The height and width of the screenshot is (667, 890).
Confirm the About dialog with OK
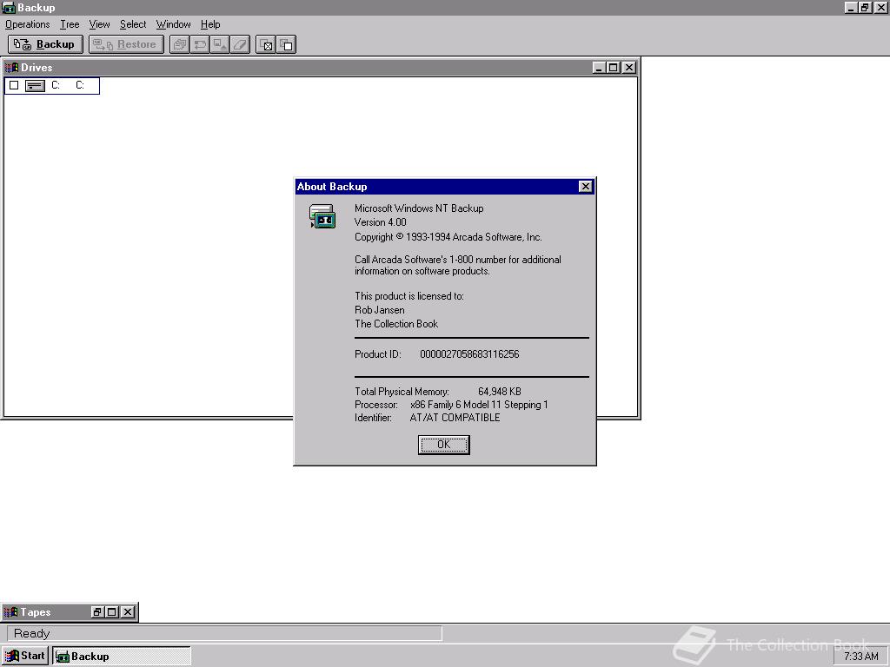coord(444,445)
